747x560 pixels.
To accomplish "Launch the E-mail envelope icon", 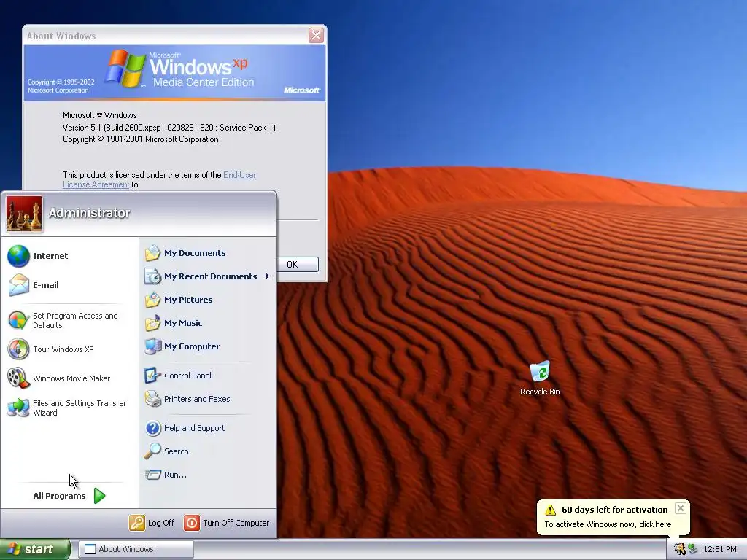I will tap(18, 285).
